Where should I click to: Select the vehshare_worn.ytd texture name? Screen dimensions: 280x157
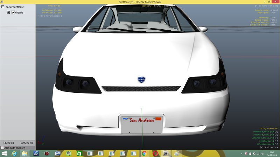[264, 132]
